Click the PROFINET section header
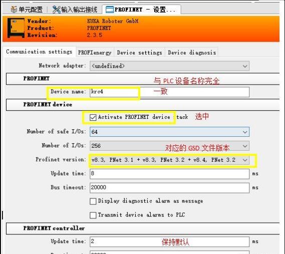 (x=143, y=79)
